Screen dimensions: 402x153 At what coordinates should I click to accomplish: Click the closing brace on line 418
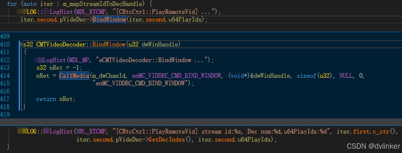pyautogui.click(x=24, y=107)
